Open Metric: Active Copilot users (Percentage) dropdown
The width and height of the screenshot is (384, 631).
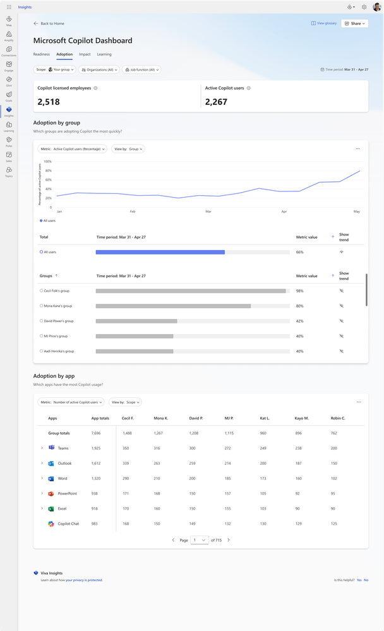point(73,149)
